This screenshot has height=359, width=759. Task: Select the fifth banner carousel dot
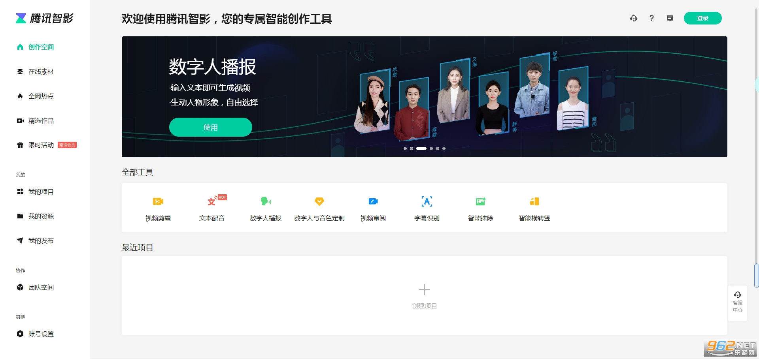point(438,148)
